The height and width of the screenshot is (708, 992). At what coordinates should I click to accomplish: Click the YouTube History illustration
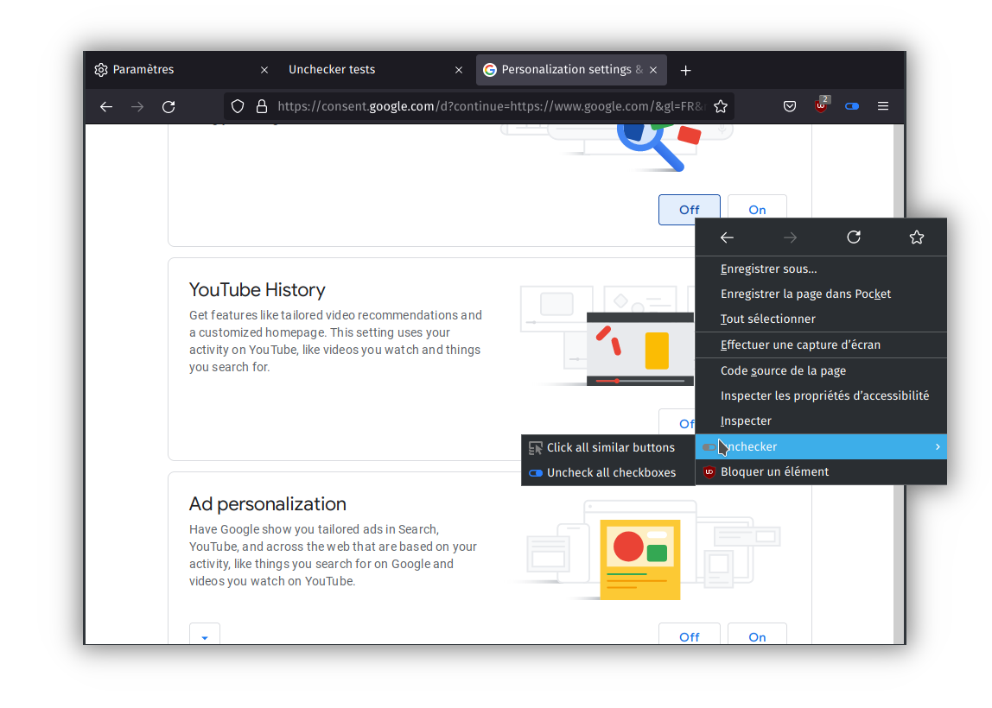pyautogui.click(x=607, y=335)
